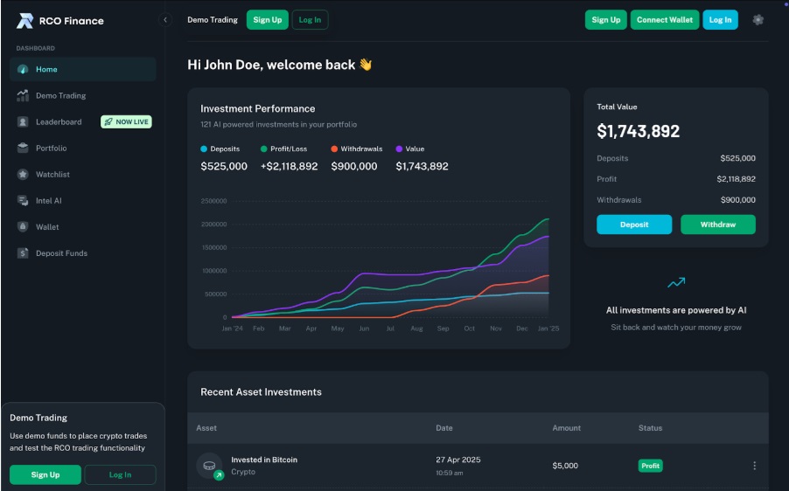The width and height of the screenshot is (789, 491).
Task: Click the Home sidebar icon
Action: [x=23, y=70]
